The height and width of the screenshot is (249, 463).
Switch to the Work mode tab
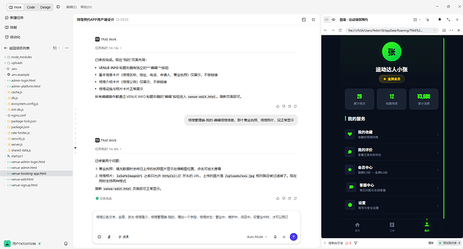click(15, 7)
